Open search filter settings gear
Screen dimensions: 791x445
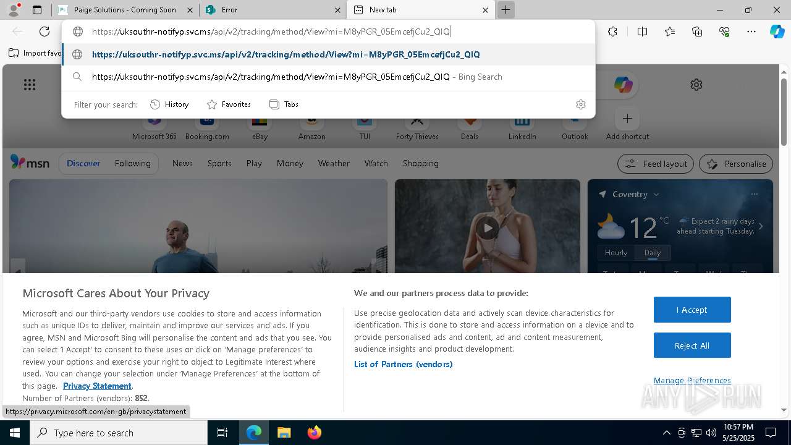[x=580, y=104]
